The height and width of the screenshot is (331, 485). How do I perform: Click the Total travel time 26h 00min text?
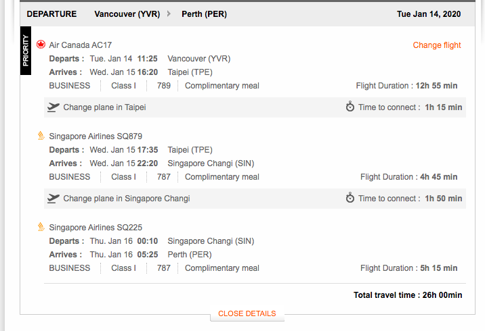click(408, 295)
